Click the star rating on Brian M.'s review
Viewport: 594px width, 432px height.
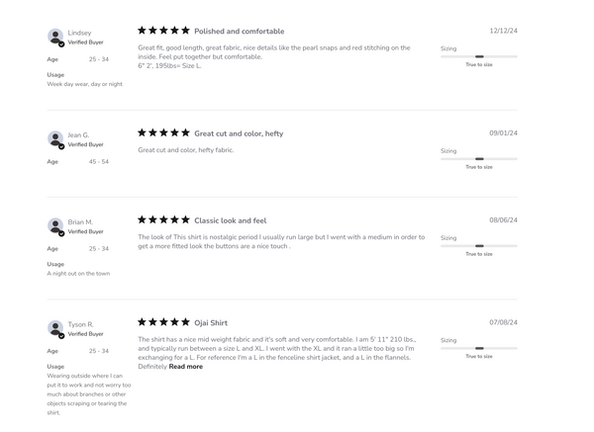click(x=163, y=219)
